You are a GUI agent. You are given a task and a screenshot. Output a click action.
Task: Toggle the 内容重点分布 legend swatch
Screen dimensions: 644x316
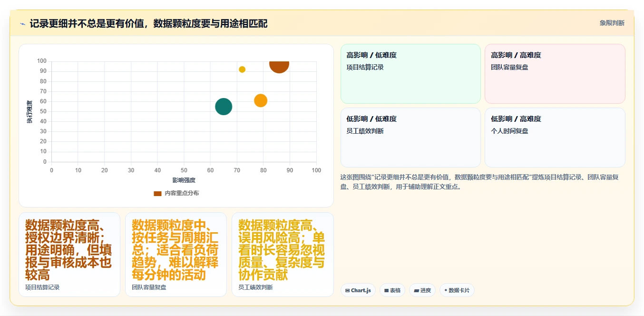click(x=157, y=193)
